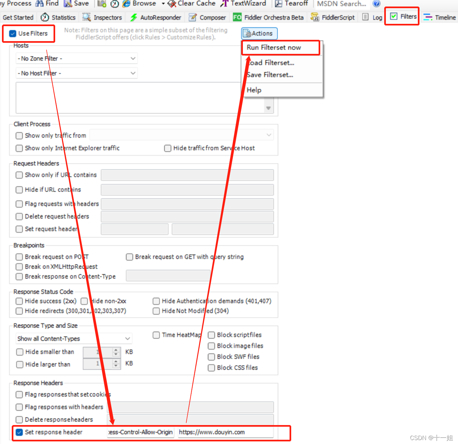Viewport: 458px width, 444px height.
Task: Choose Save Filterset... from the menu
Action: [270, 75]
